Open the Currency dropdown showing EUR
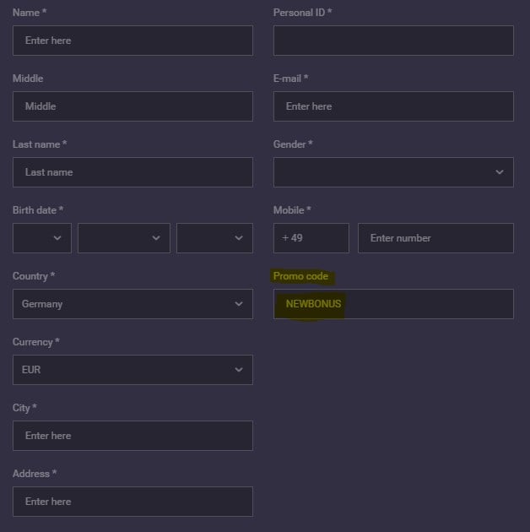The width and height of the screenshot is (530, 532). pyautogui.click(x=132, y=370)
